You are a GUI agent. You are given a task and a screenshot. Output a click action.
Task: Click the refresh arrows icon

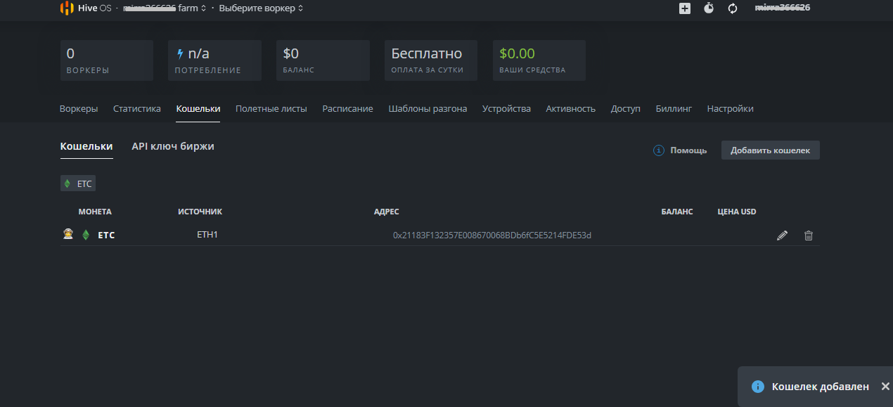(733, 8)
